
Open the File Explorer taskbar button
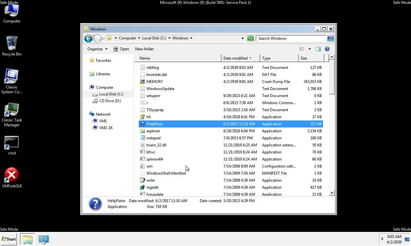27,239
